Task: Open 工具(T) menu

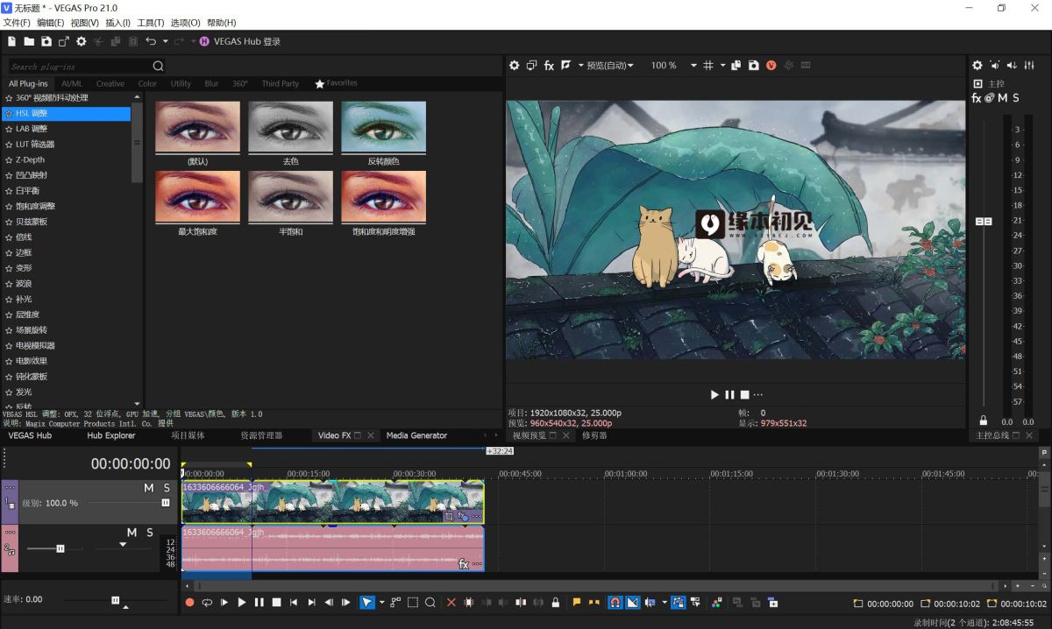Action: pyautogui.click(x=151, y=23)
